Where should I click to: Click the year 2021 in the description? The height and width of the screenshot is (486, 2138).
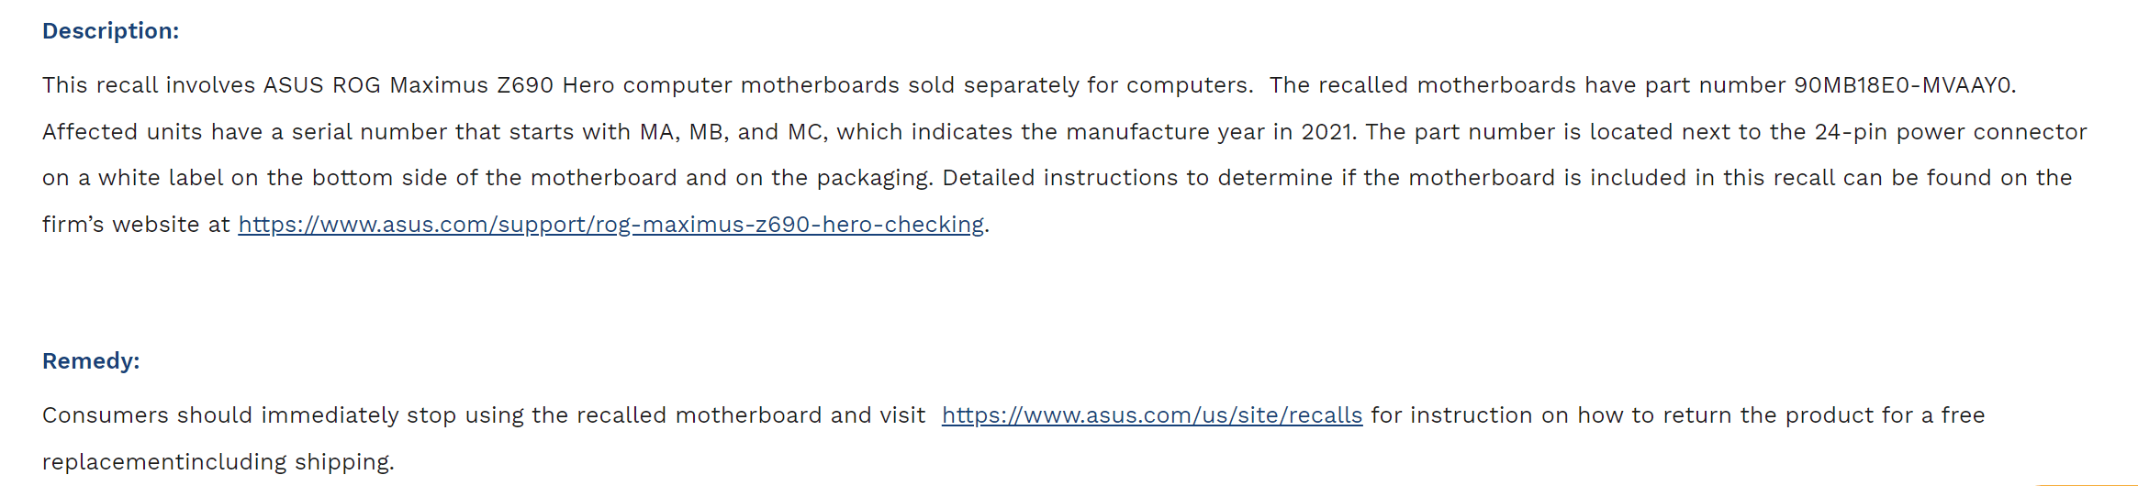click(x=1326, y=132)
